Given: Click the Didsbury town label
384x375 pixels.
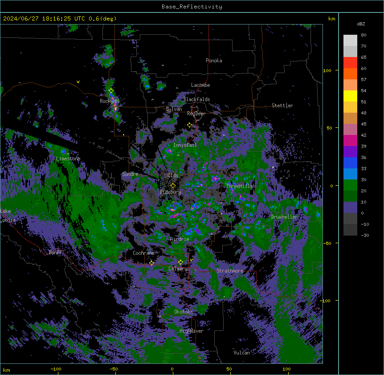Looking at the screenshot, I should [171, 192].
